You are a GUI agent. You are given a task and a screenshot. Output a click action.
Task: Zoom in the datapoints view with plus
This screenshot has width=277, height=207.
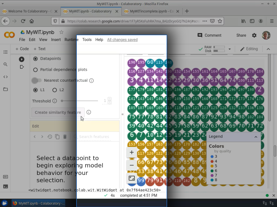pyautogui.click(x=132, y=152)
